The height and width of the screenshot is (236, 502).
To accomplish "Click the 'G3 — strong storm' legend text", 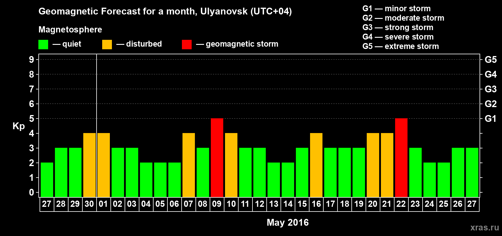I will [x=398, y=27].
